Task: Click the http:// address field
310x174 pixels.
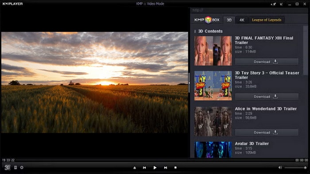Action: 249,11
